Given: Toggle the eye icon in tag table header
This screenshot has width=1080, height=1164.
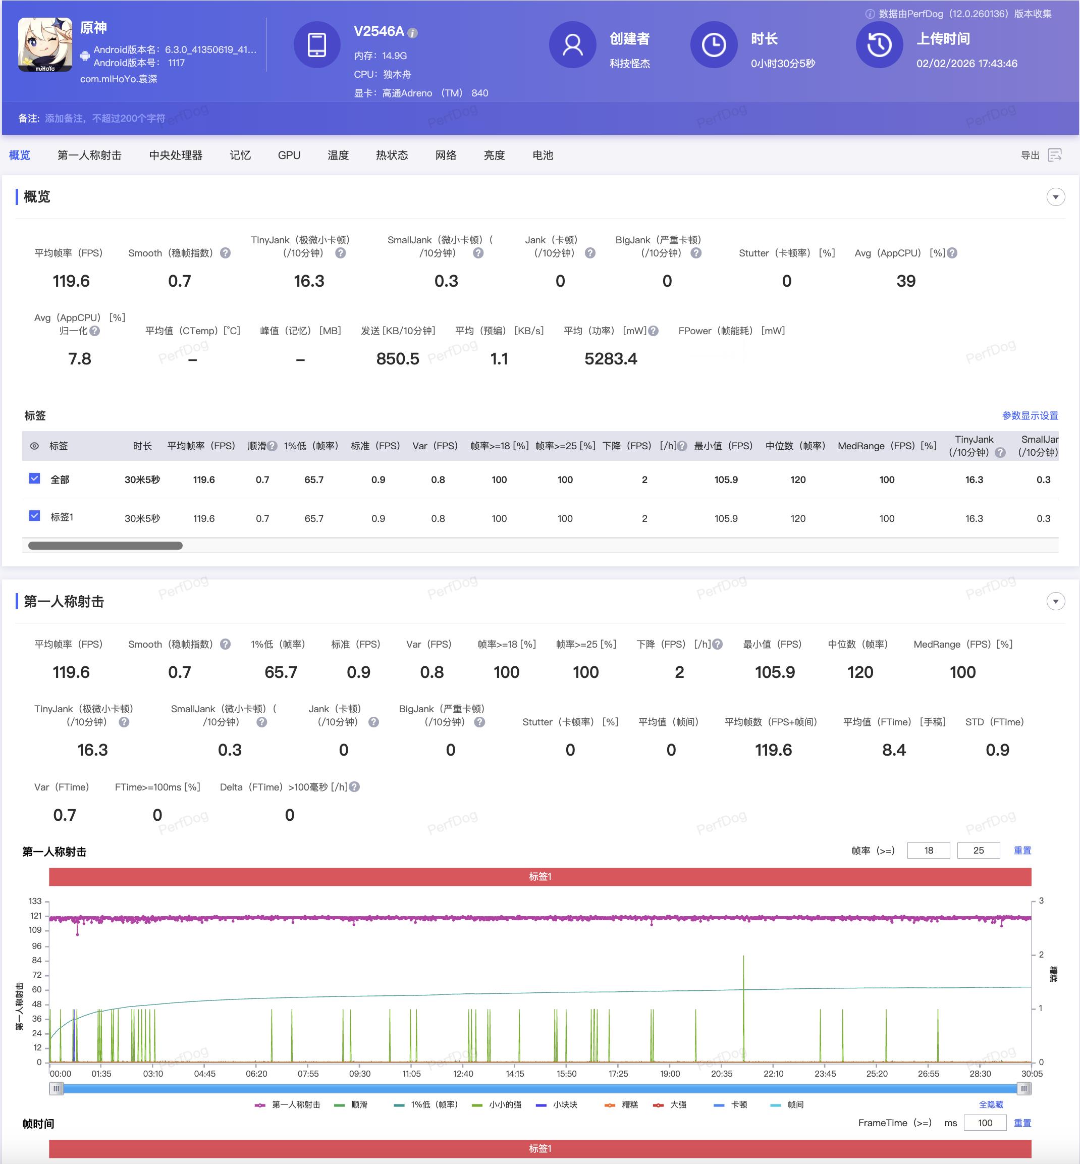Looking at the screenshot, I should 34,446.
